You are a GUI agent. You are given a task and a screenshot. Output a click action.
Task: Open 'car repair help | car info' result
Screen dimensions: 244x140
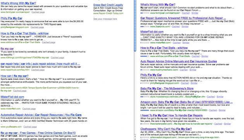tap(40, 64)
